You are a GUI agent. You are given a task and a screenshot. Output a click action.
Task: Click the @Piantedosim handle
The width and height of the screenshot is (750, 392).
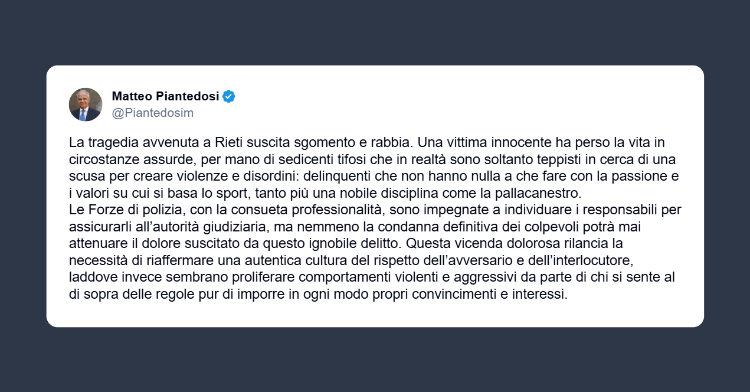click(153, 113)
